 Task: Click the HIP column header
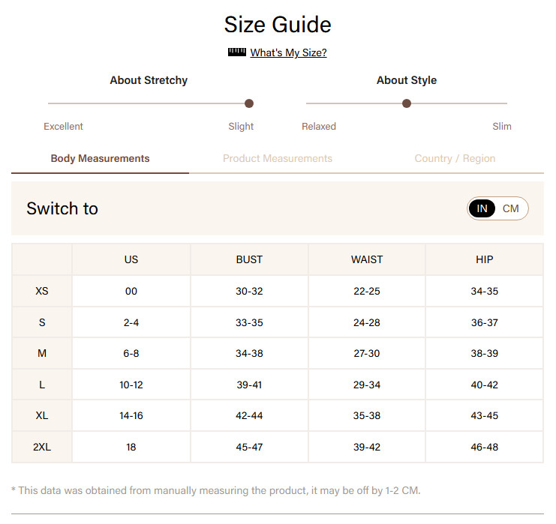(x=485, y=259)
